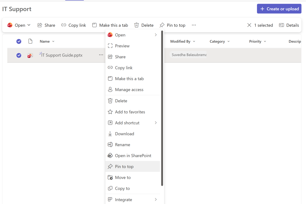This screenshot has width=306, height=204.
Task: Click the Copy link chain icon in toolbar
Action: [x=64, y=25]
